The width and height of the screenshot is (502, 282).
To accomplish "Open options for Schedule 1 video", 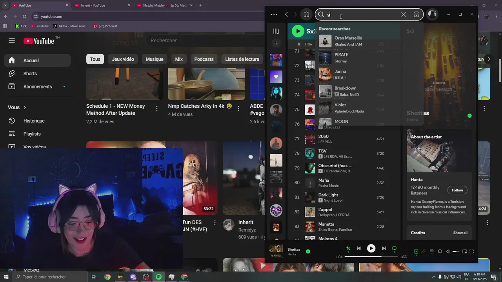I will point(157,108).
